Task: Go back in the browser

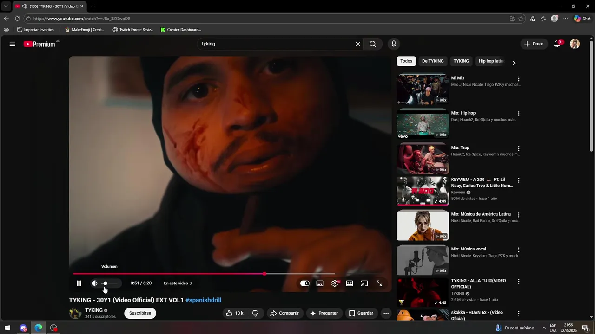Action: click(x=6, y=19)
